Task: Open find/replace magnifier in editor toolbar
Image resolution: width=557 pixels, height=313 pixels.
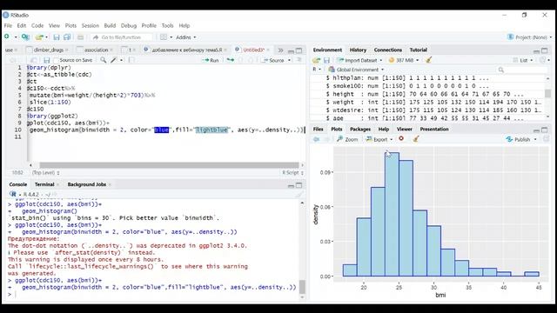Action: pyautogui.click(x=103, y=60)
